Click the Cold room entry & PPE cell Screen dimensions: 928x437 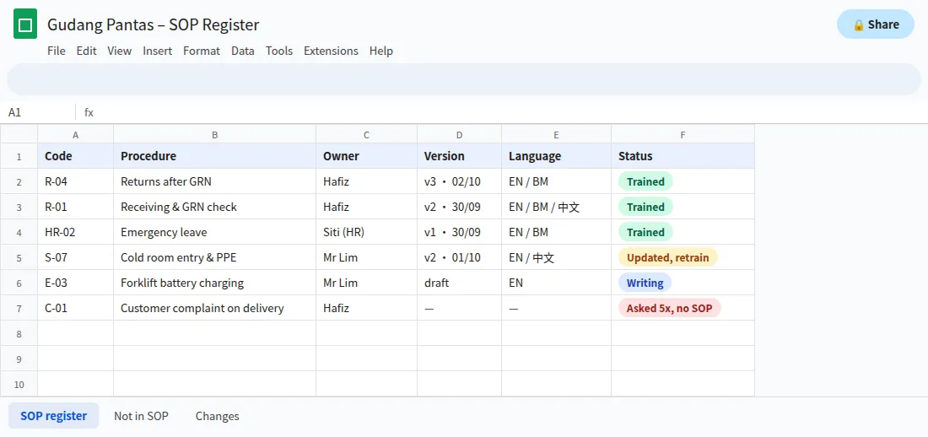coord(215,257)
